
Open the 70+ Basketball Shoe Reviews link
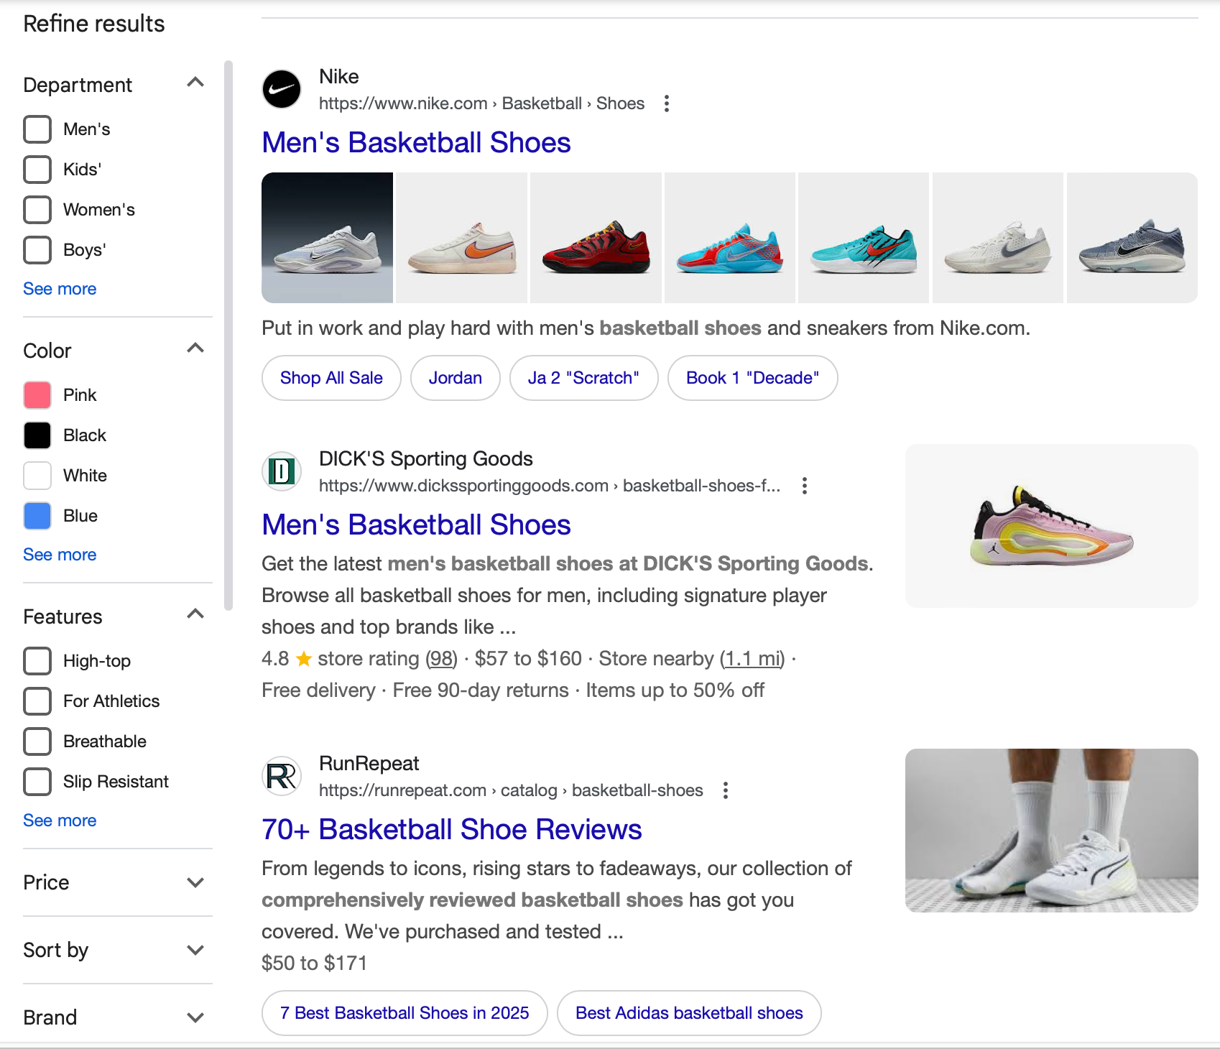pyautogui.click(x=451, y=829)
